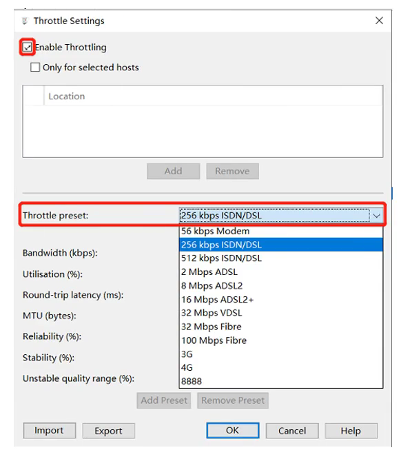Click the Location column header
Viewport: 412px width, 461px height.
point(214,96)
